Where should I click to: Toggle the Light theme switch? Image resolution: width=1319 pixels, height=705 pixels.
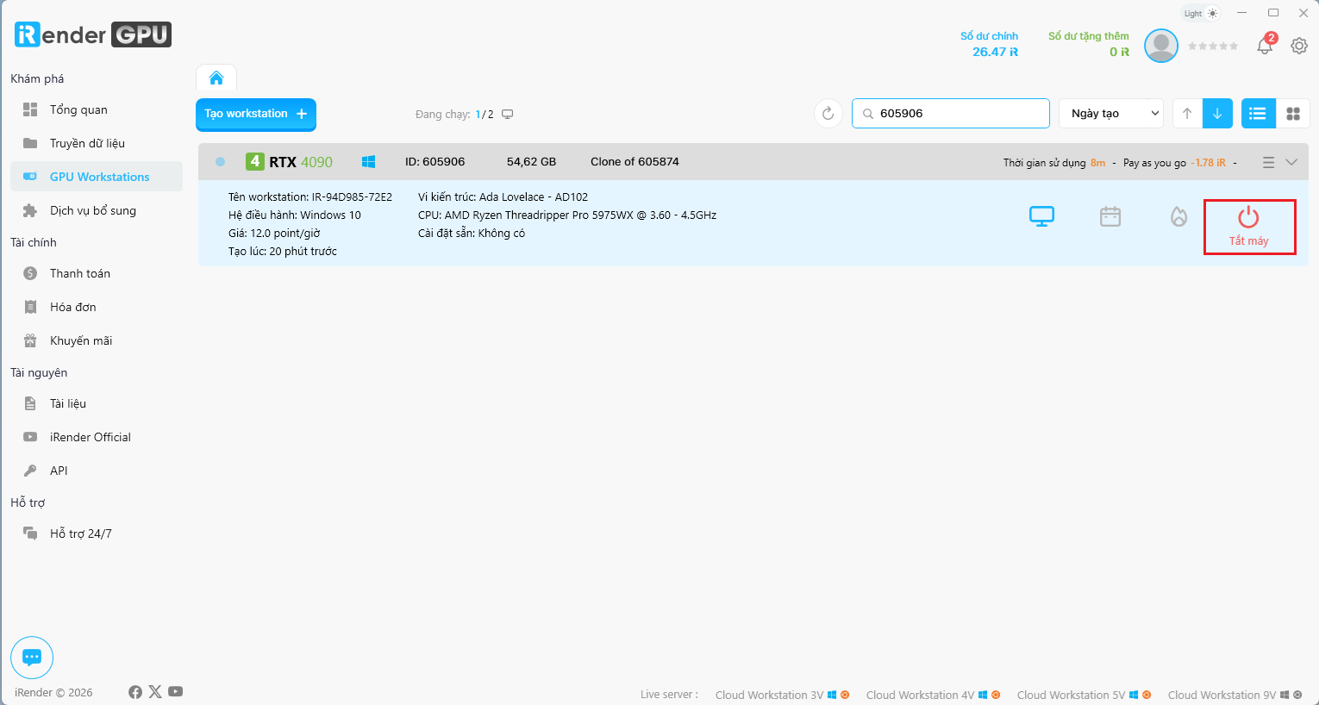1201,13
